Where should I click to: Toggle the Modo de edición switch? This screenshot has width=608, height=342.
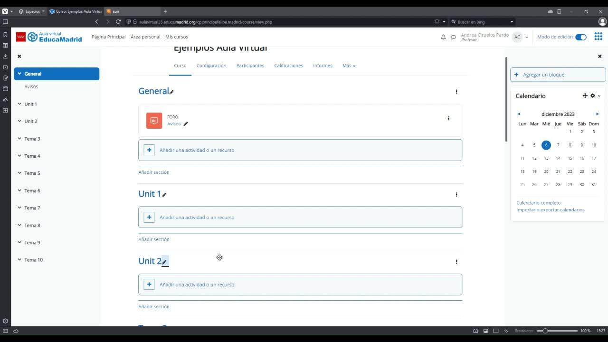pos(581,37)
